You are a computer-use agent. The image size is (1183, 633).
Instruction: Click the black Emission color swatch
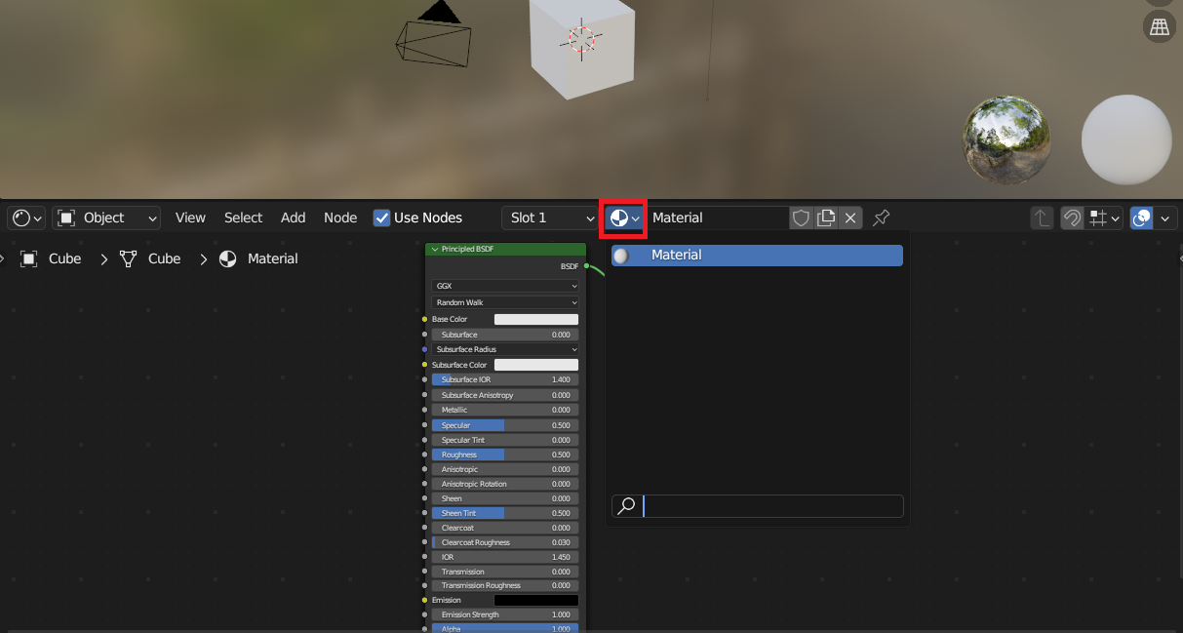[x=536, y=600]
